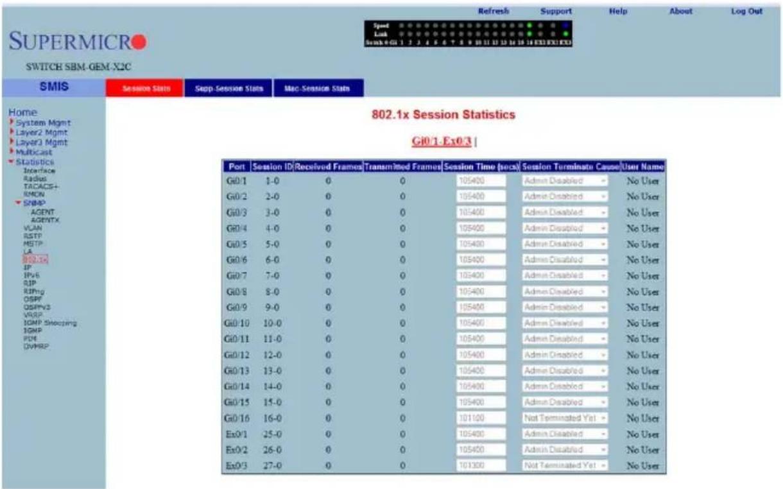
Task: Open Terminate Cause dropdown for Gi0/5
Action: 564,244
